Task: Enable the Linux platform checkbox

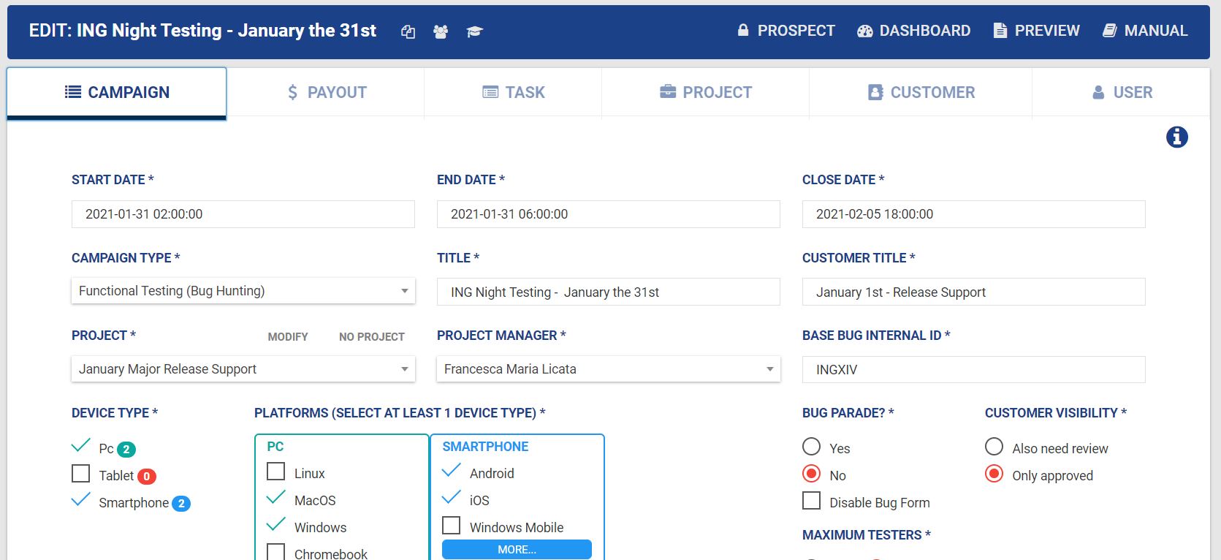Action: [276, 472]
